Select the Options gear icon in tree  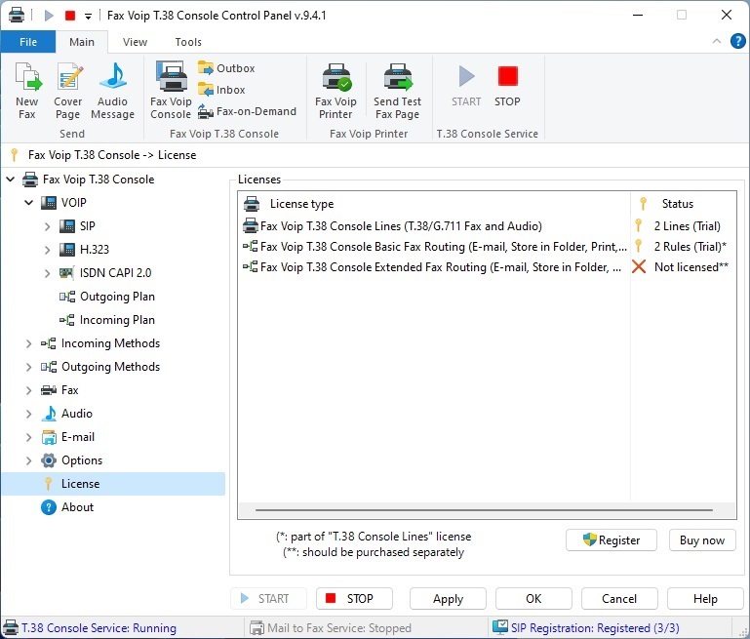(49, 460)
